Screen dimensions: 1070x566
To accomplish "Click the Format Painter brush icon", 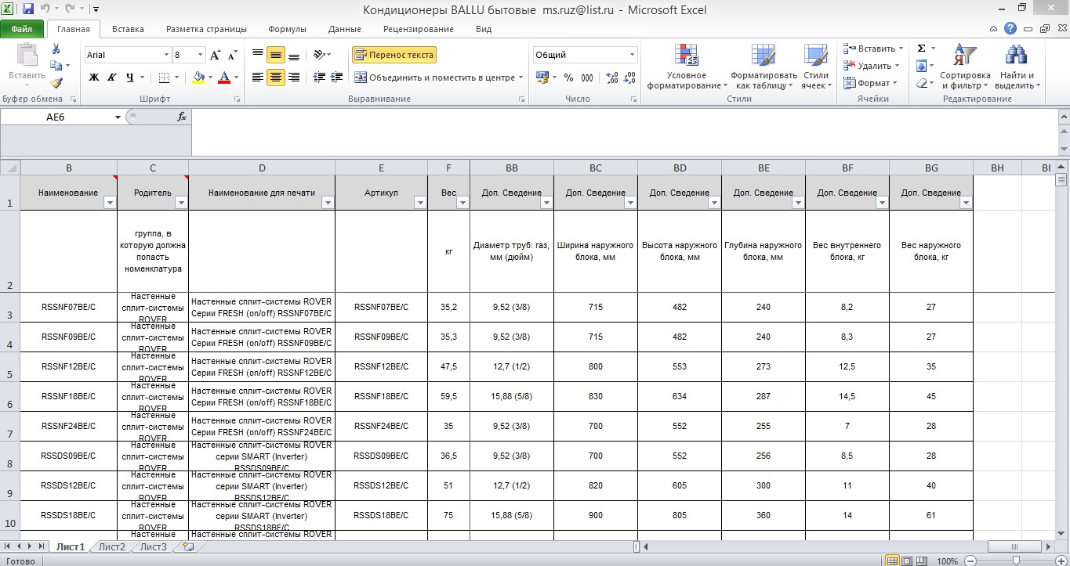I will click(x=56, y=82).
